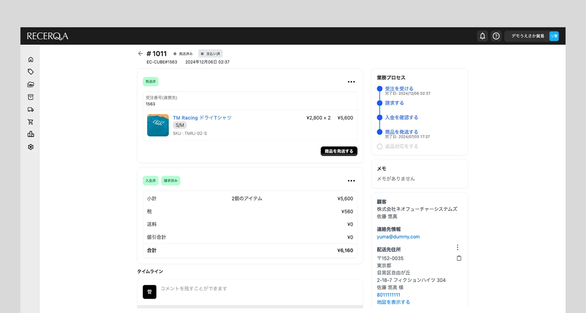The image size is (586, 313).
Task: Click the yuma@dummy.com email link
Action: tap(398, 237)
